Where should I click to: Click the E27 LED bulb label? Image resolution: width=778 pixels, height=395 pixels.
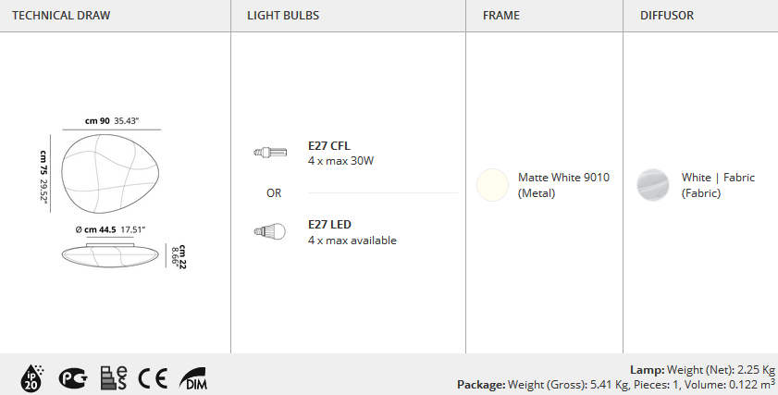(x=329, y=224)
